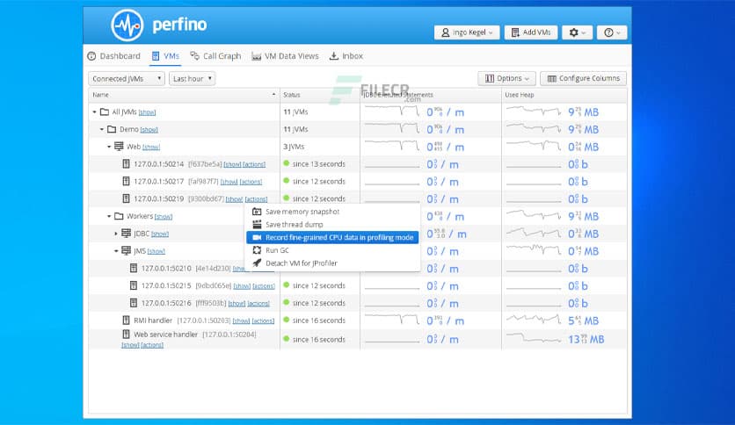Click the show link for Workers
Image resolution: width=735 pixels, height=425 pixels.
point(164,217)
